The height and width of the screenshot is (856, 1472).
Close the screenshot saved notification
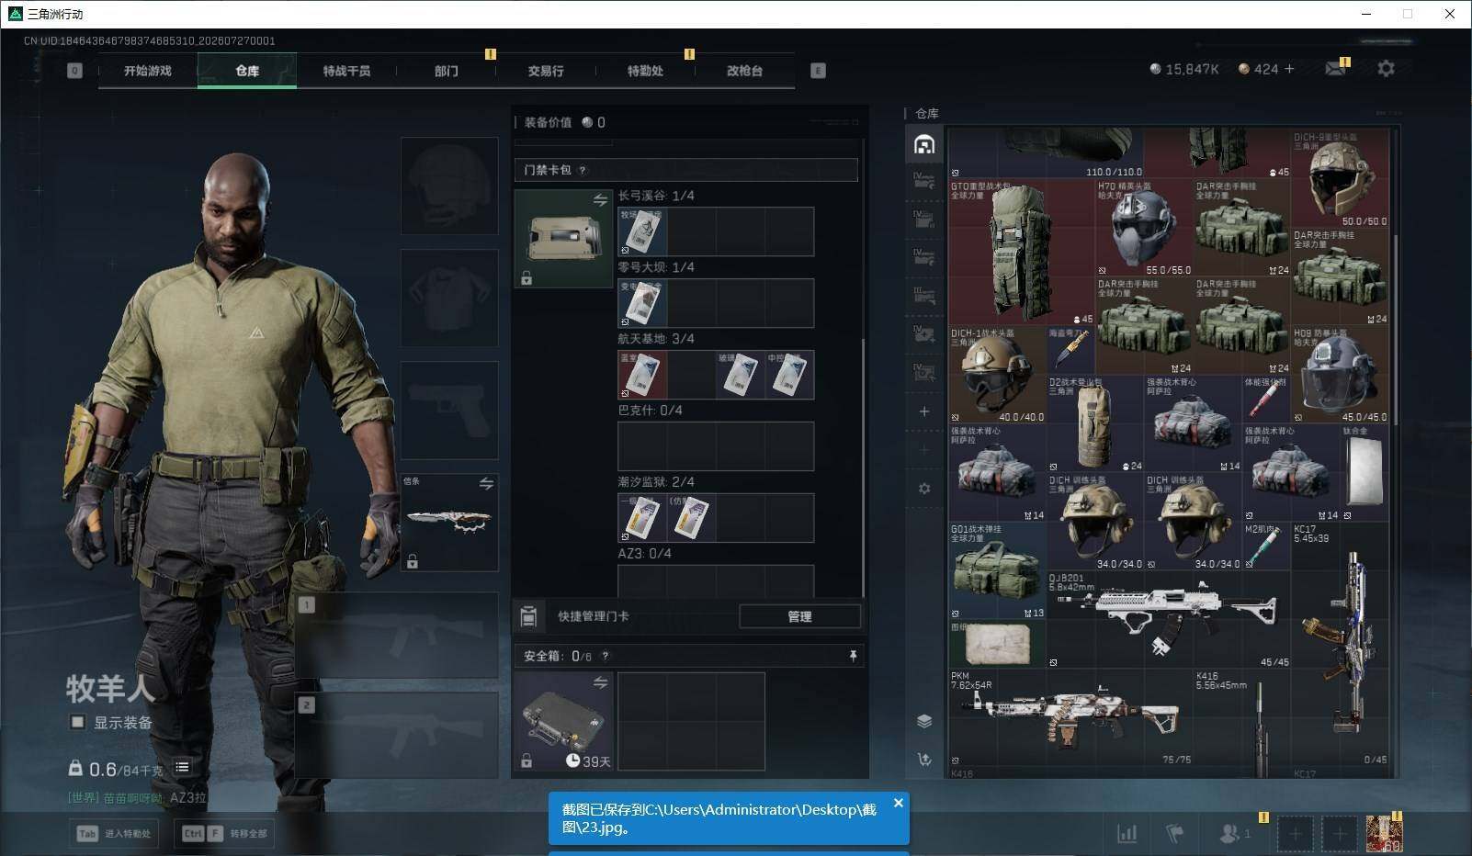898,804
